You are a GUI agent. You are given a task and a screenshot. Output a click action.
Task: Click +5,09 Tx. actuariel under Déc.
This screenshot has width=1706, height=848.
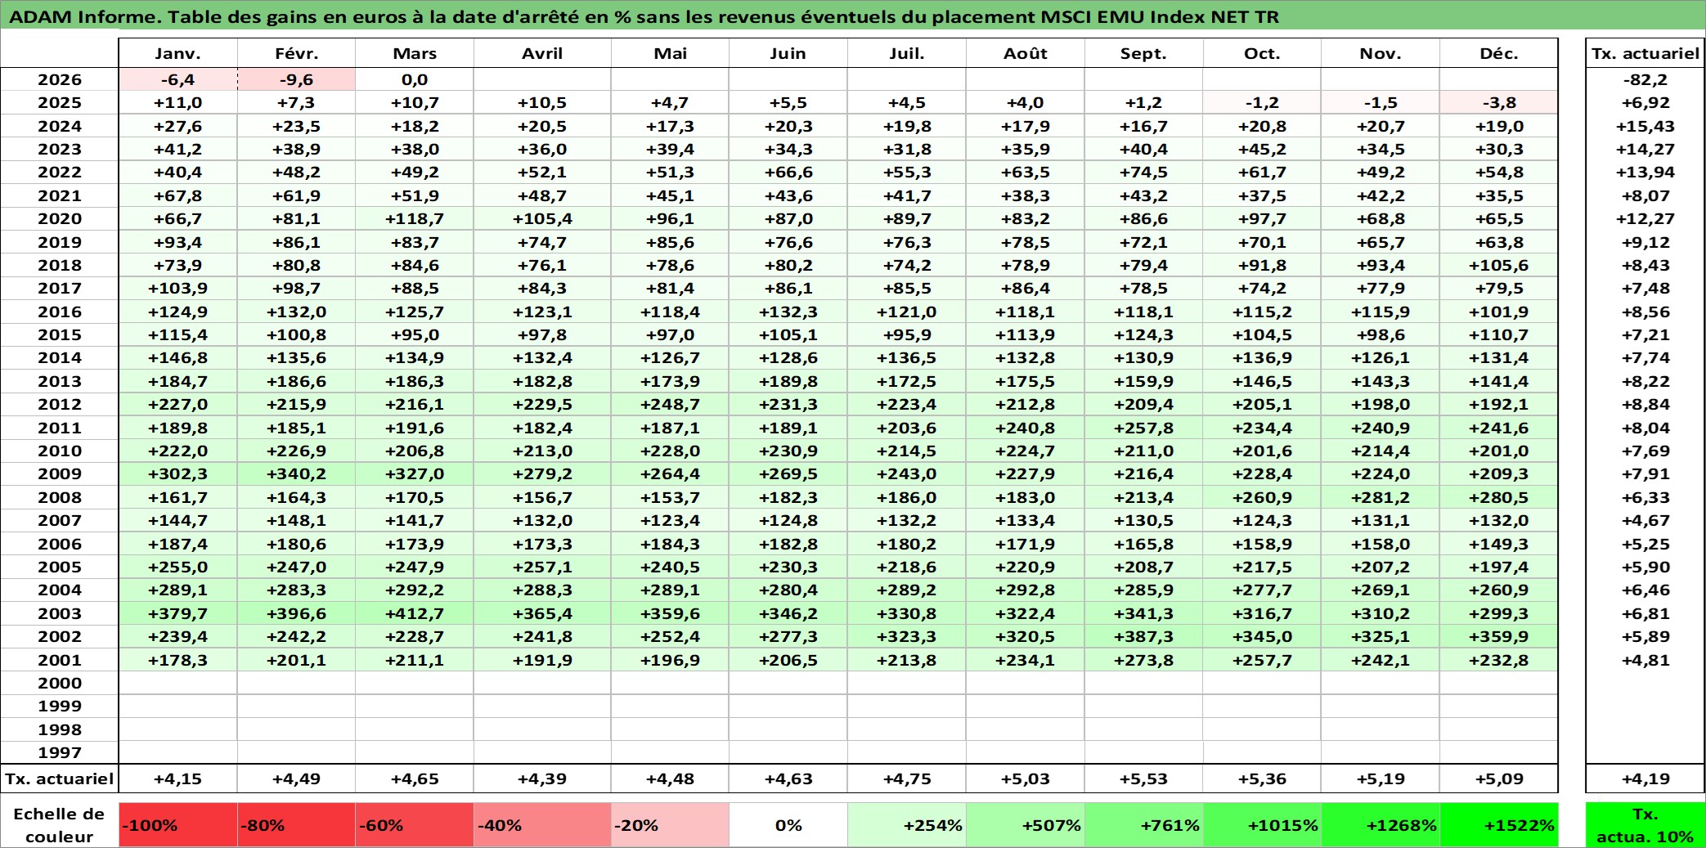pyautogui.click(x=1499, y=778)
